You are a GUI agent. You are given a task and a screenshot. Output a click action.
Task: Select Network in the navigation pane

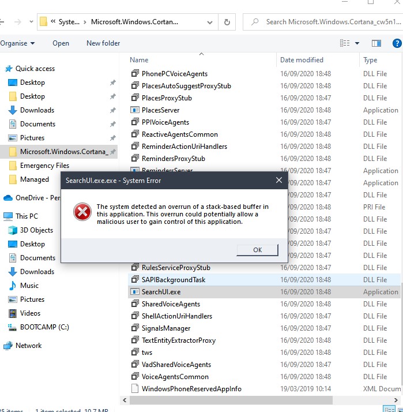(28, 346)
